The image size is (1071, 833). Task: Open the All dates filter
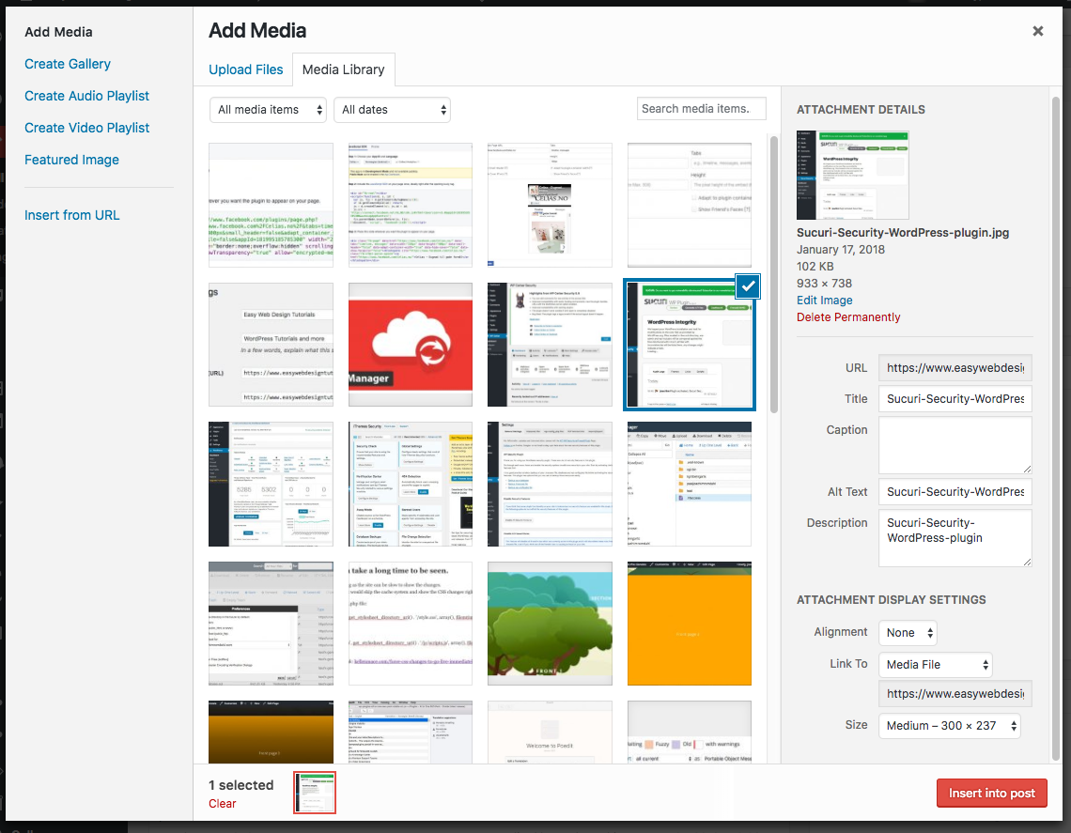click(x=392, y=110)
